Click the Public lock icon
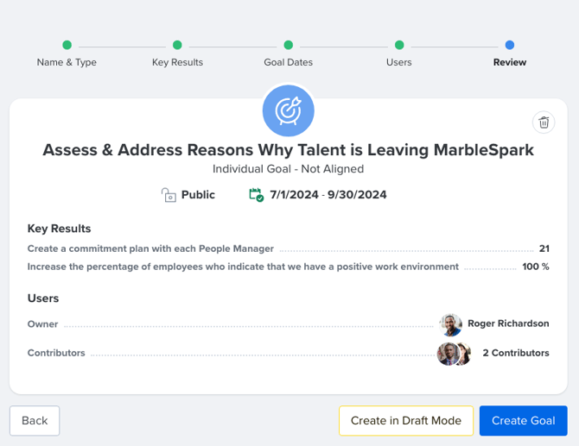 pyautogui.click(x=169, y=195)
